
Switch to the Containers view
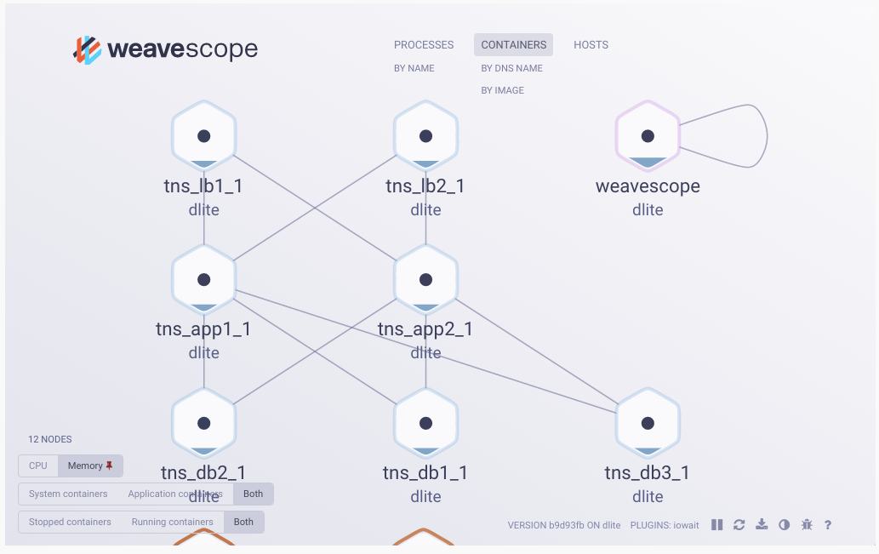(513, 45)
